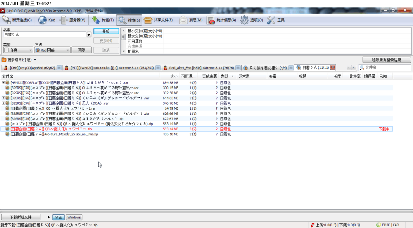Select the 日暮りん (11/11) tab
Screen dimensions: 413x228
tap(315, 67)
